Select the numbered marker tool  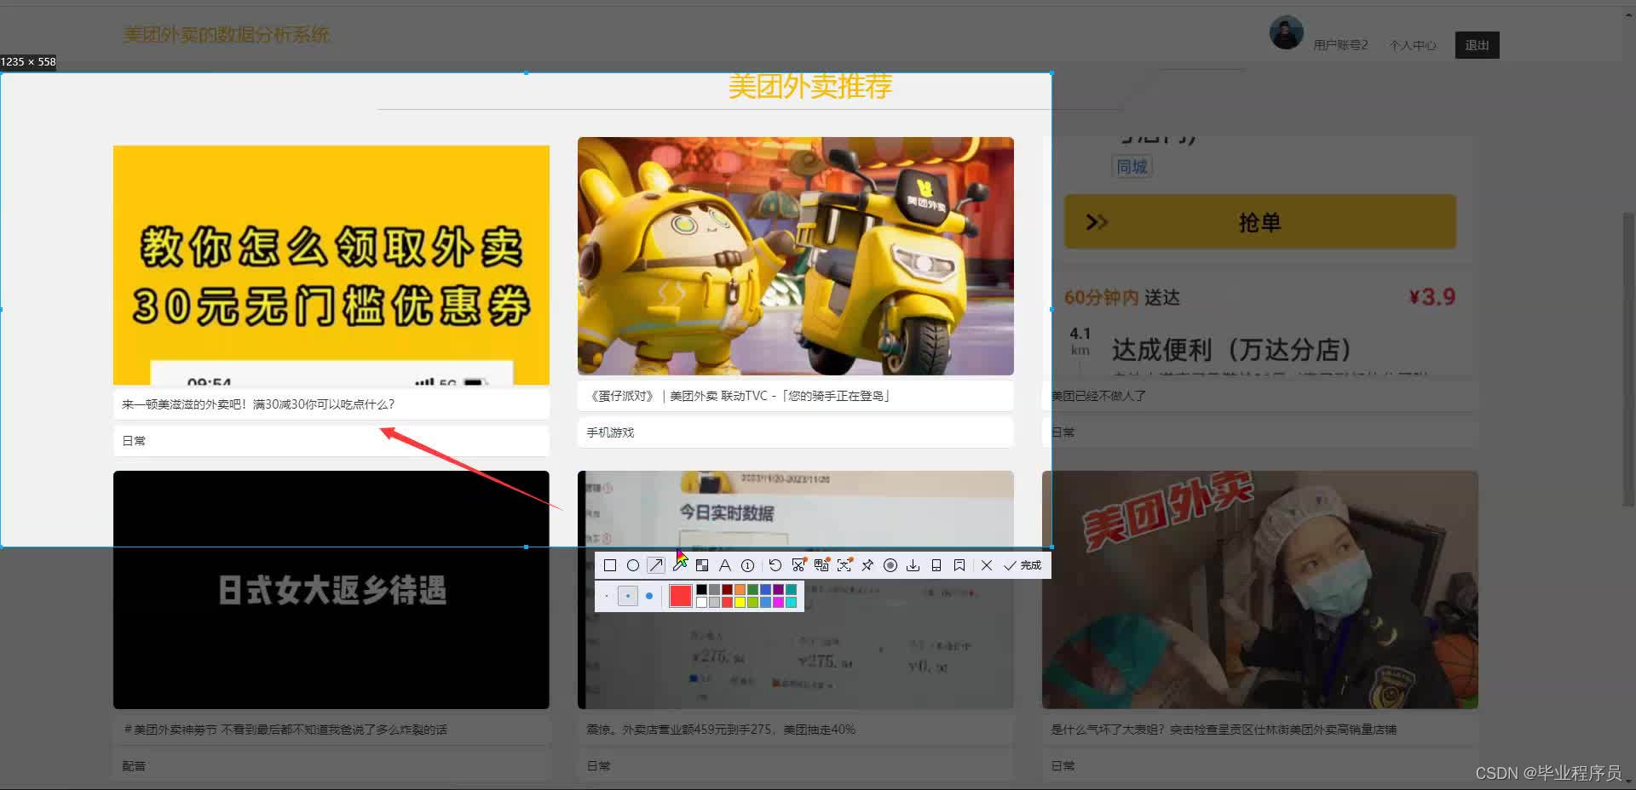(747, 565)
